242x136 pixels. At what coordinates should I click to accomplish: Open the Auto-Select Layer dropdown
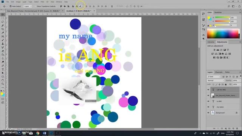pos(28,6)
